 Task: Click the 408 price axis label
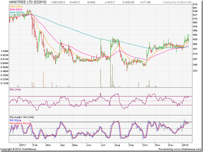[x=195, y=44]
